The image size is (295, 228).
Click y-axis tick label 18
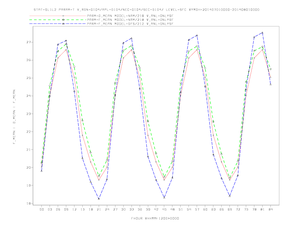click(x=29, y=203)
